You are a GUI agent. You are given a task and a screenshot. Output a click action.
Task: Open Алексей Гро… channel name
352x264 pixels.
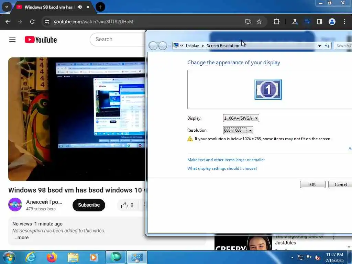[x=44, y=202]
